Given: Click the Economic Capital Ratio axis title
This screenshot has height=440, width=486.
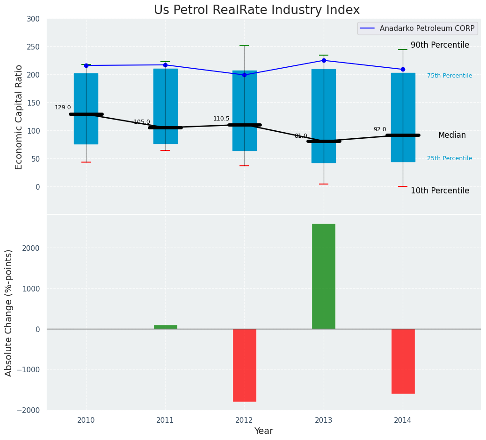Looking at the screenshot, I should point(19,117).
